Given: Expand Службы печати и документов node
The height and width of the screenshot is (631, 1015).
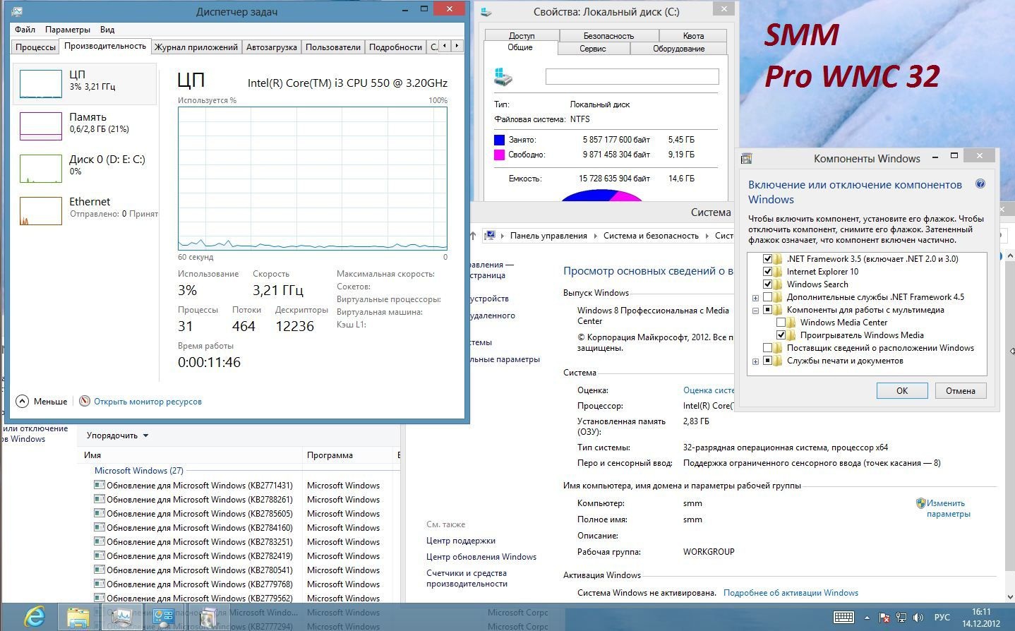Looking at the screenshot, I should (x=755, y=361).
